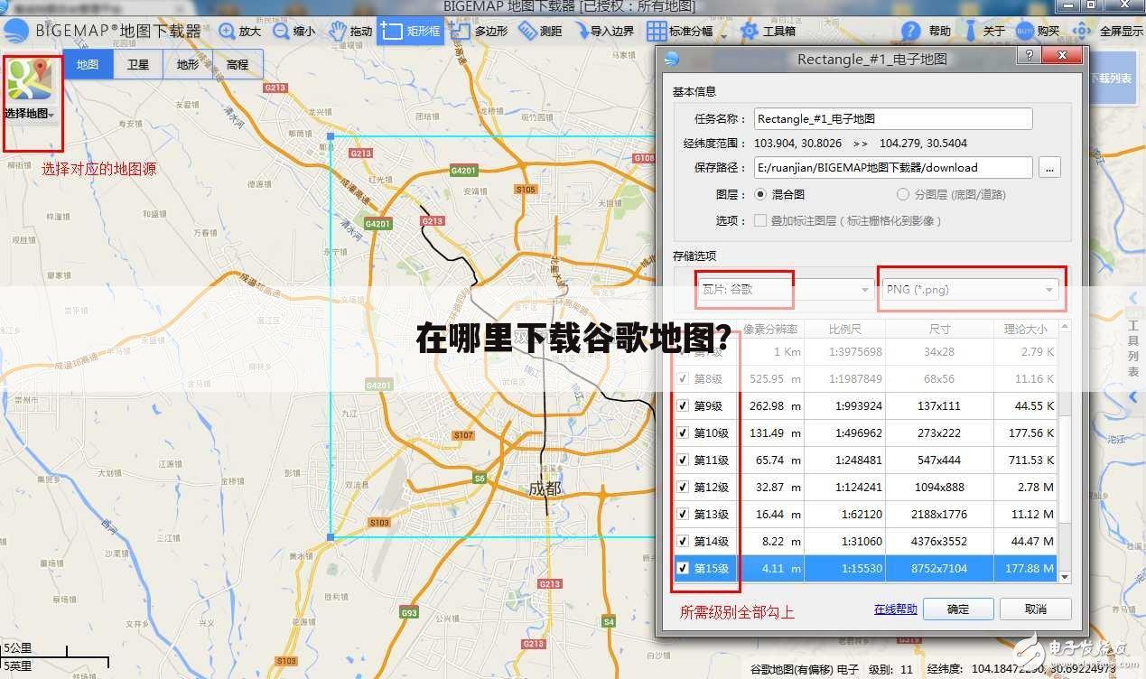Select the 拖动 pan hand tool
Screen dimensions: 1146x679
coord(349,31)
